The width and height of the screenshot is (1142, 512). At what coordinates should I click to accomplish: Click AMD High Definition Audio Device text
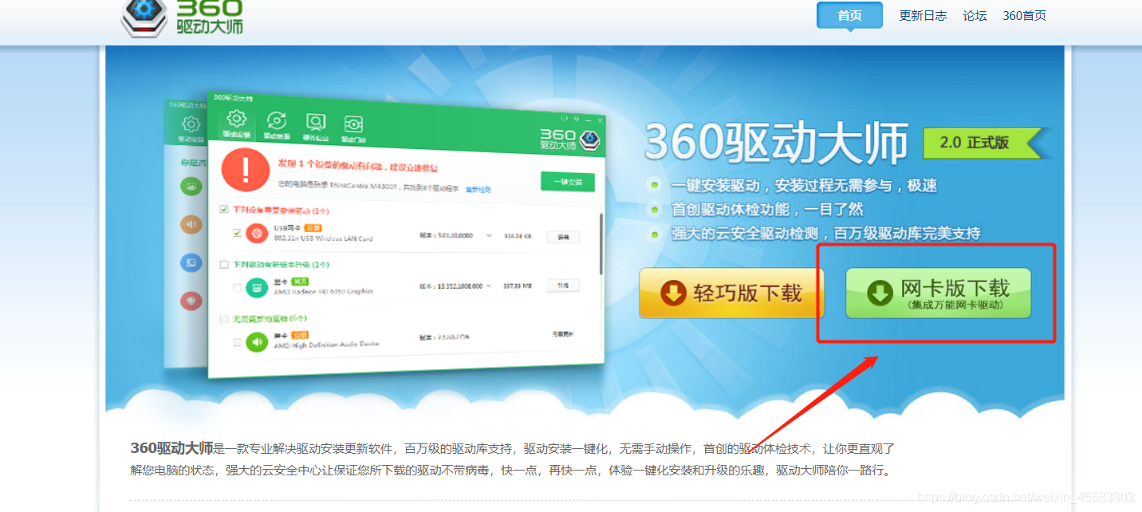(x=326, y=345)
